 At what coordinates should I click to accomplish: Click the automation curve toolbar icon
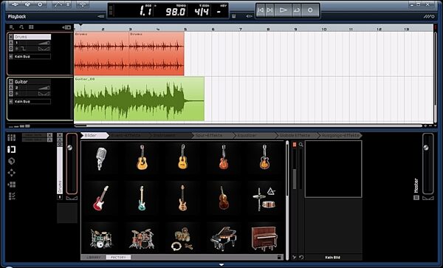coord(59,4)
